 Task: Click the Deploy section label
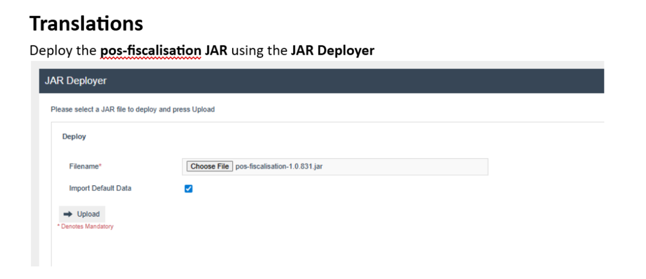click(x=74, y=137)
